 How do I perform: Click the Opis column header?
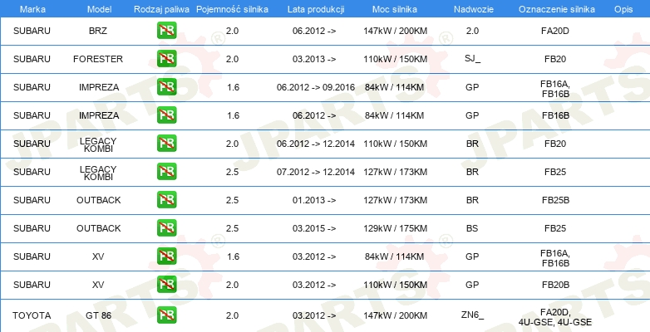click(623, 9)
